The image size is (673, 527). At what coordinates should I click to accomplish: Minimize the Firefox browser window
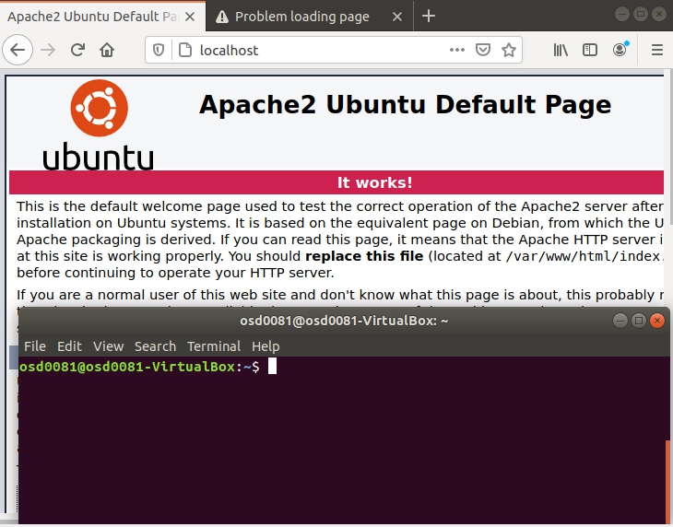point(622,14)
